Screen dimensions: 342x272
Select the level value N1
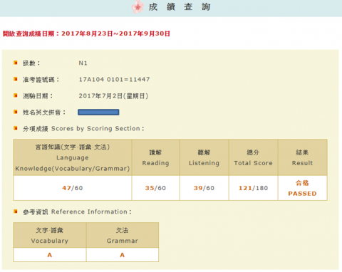coord(83,63)
